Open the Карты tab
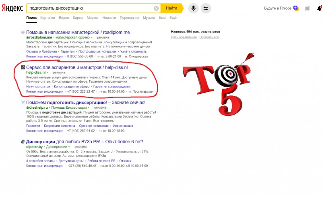Viewport: 322px width, 197px height. [78, 18]
